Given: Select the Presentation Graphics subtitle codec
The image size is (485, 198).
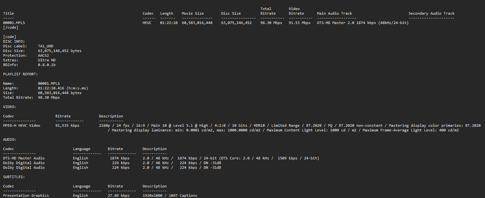Looking at the screenshot, I should [x=26, y=196].
